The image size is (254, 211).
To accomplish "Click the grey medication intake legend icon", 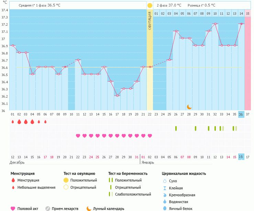I will tap(48, 209).
